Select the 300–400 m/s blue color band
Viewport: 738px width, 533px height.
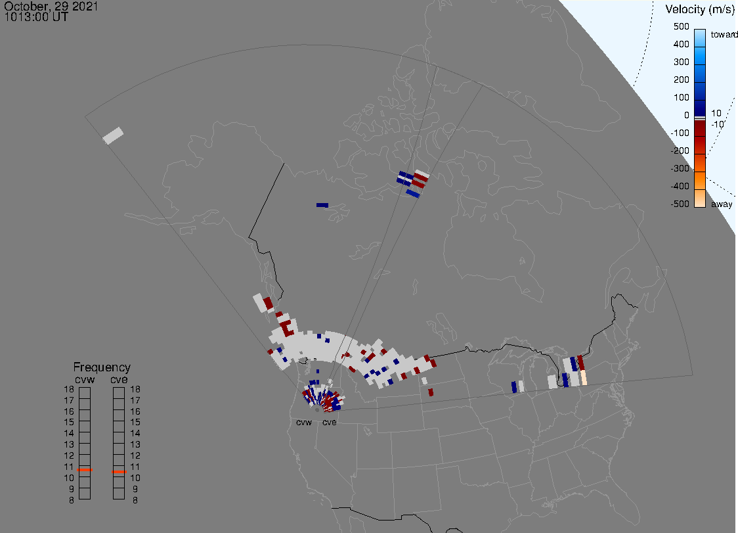coord(700,56)
